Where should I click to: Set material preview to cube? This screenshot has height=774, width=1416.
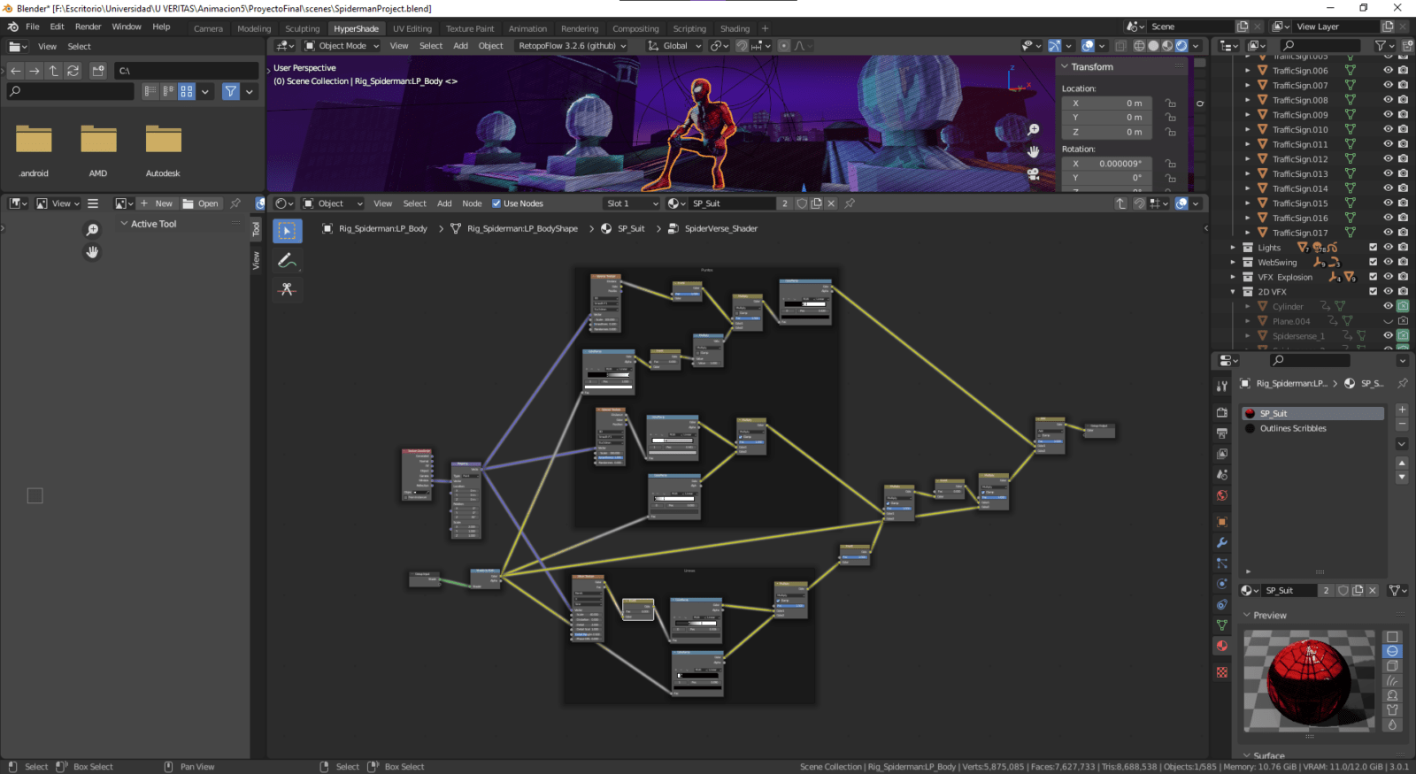pos(1392,666)
